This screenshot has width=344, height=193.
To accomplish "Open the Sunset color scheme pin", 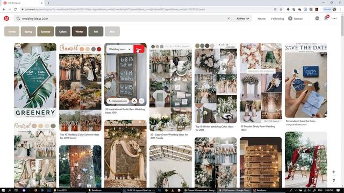I will (x=80, y=87).
